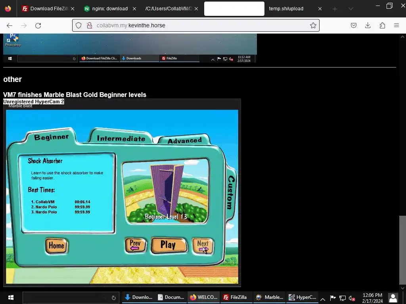Open the Document taskbar item
Viewport: 406px width, 304px height.
(x=171, y=297)
